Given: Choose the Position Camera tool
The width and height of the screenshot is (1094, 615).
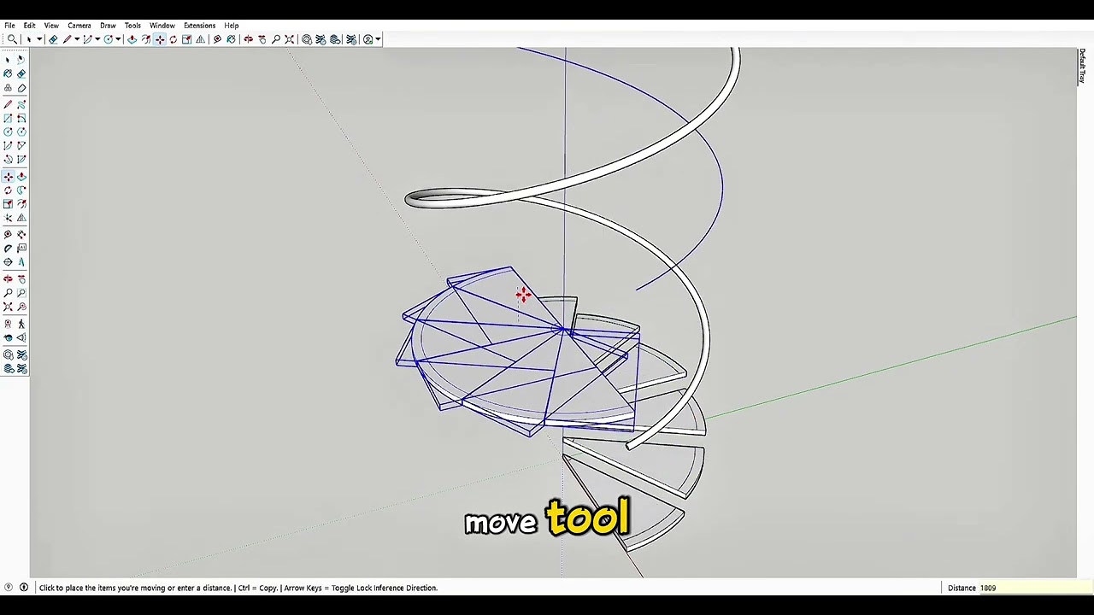Looking at the screenshot, I should point(8,325).
